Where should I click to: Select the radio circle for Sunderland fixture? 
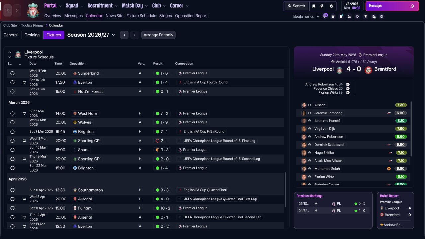[12, 73]
